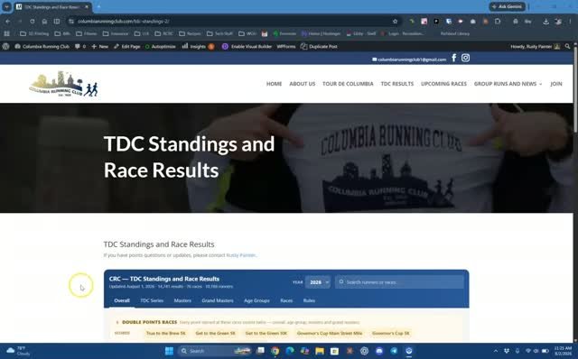Switch to the Races tab
The height and width of the screenshot is (359, 578).
[x=286, y=300]
